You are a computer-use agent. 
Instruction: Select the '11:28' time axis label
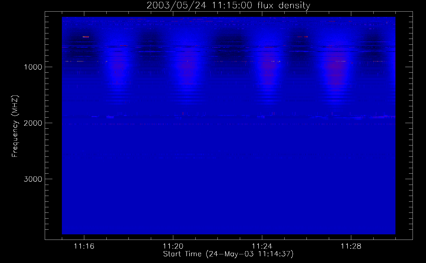[x=351, y=246]
